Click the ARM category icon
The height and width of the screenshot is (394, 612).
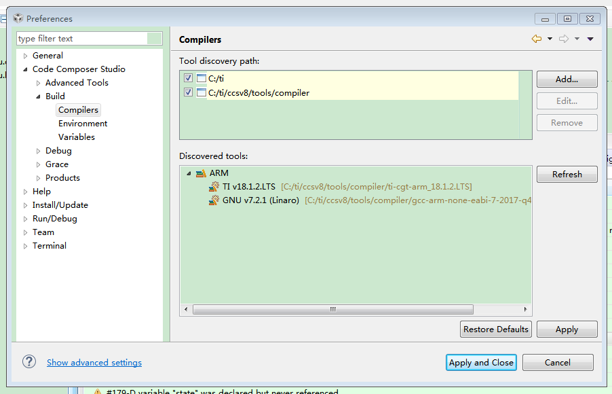point(201,173)
